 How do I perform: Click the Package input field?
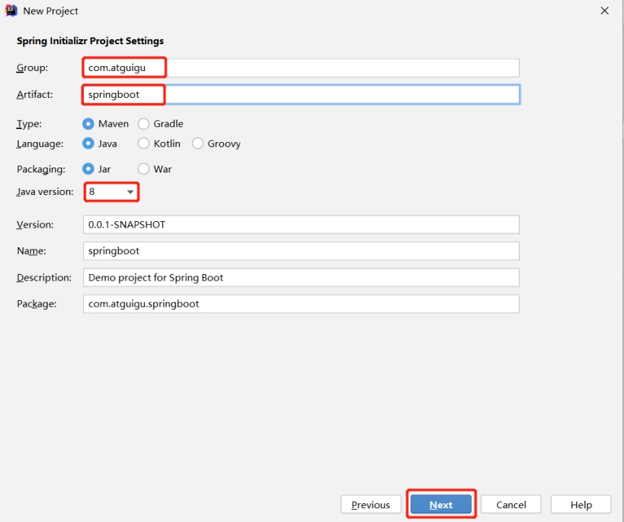(x=301, y=304)
